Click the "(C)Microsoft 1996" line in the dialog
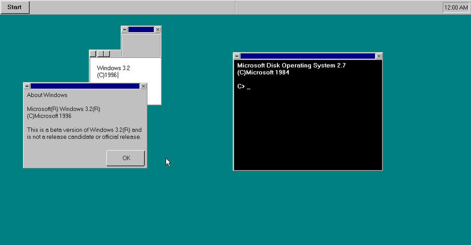Image resolution: width=471 pixels, height=245 pixels. [49, 116]
